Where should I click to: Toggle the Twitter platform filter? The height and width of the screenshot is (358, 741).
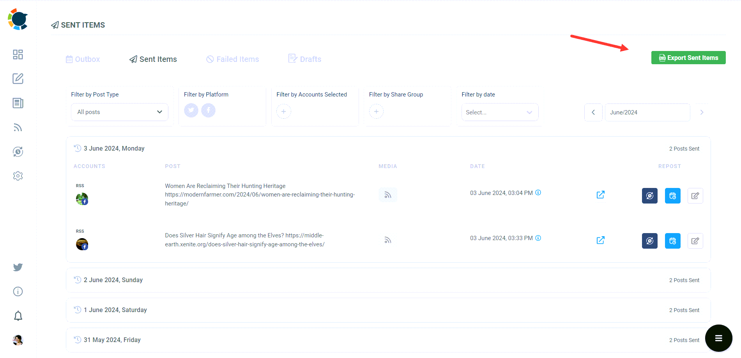tap(191, 110)
